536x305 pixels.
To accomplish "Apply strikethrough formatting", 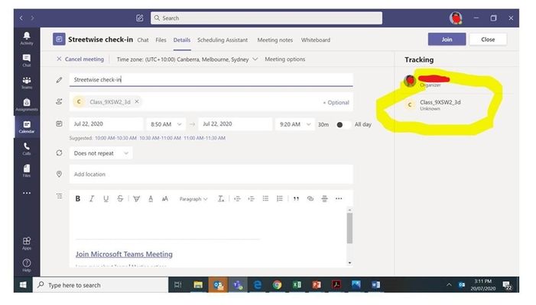I will 120,199.
